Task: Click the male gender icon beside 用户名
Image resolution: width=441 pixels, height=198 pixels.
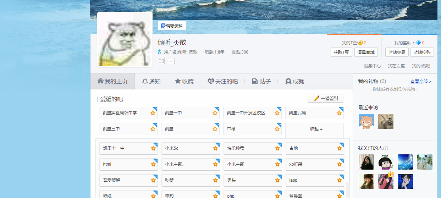Action: (x=160, y=52)
